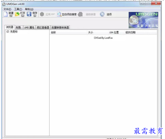
Task: Open an image with the 打开 folder icon
Action: 17,14
